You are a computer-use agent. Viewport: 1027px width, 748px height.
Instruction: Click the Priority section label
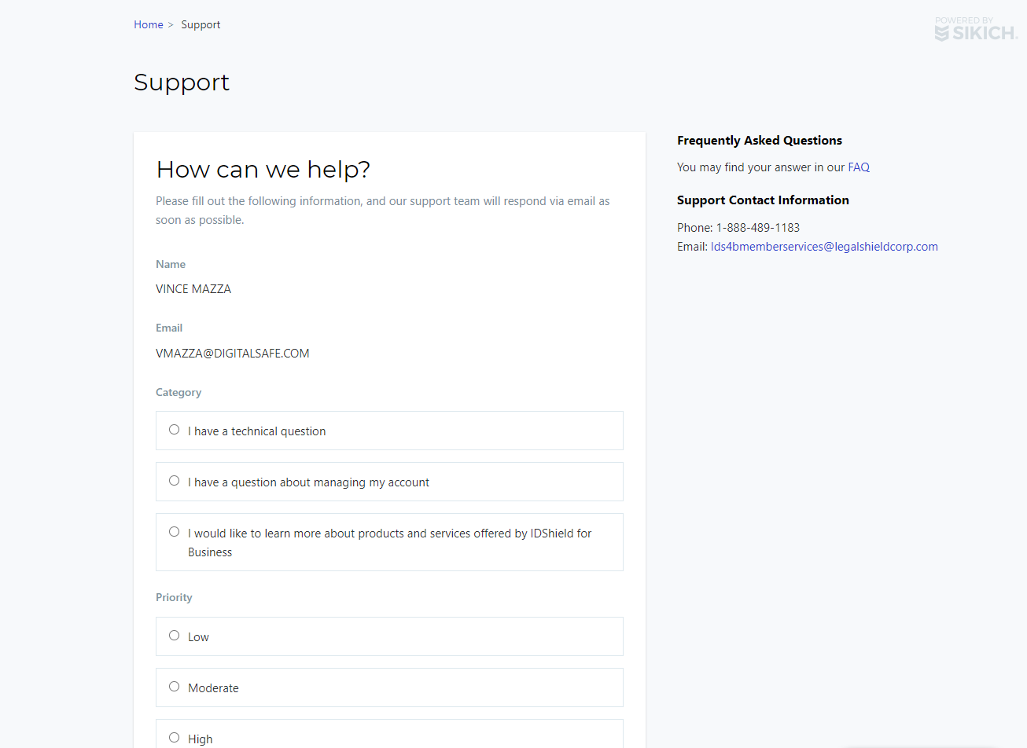click(x=174, y=597)
